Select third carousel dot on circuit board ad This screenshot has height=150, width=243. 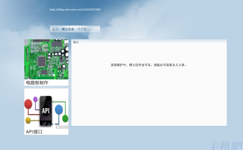point(49,75)
